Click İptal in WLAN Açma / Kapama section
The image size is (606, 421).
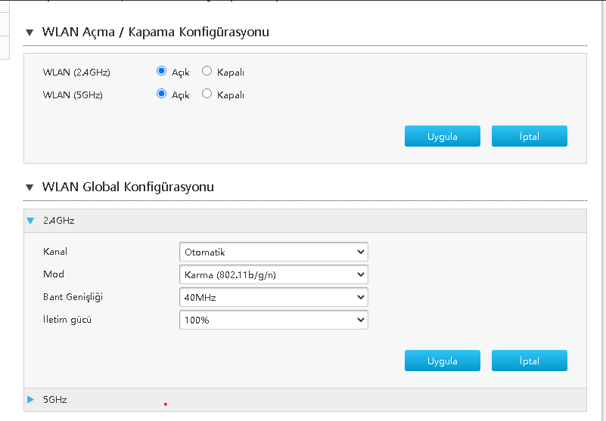tap(529, 136)
